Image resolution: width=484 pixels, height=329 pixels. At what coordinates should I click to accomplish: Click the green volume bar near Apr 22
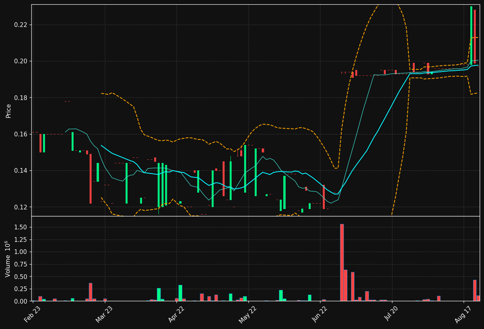(x=180, y=293)
